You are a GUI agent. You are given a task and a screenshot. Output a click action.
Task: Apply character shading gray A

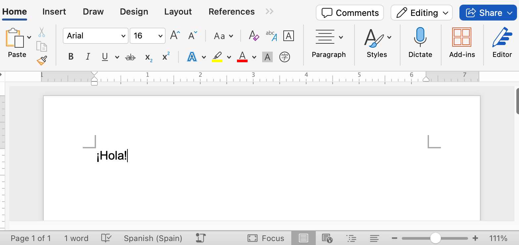[x=267, y=57]
